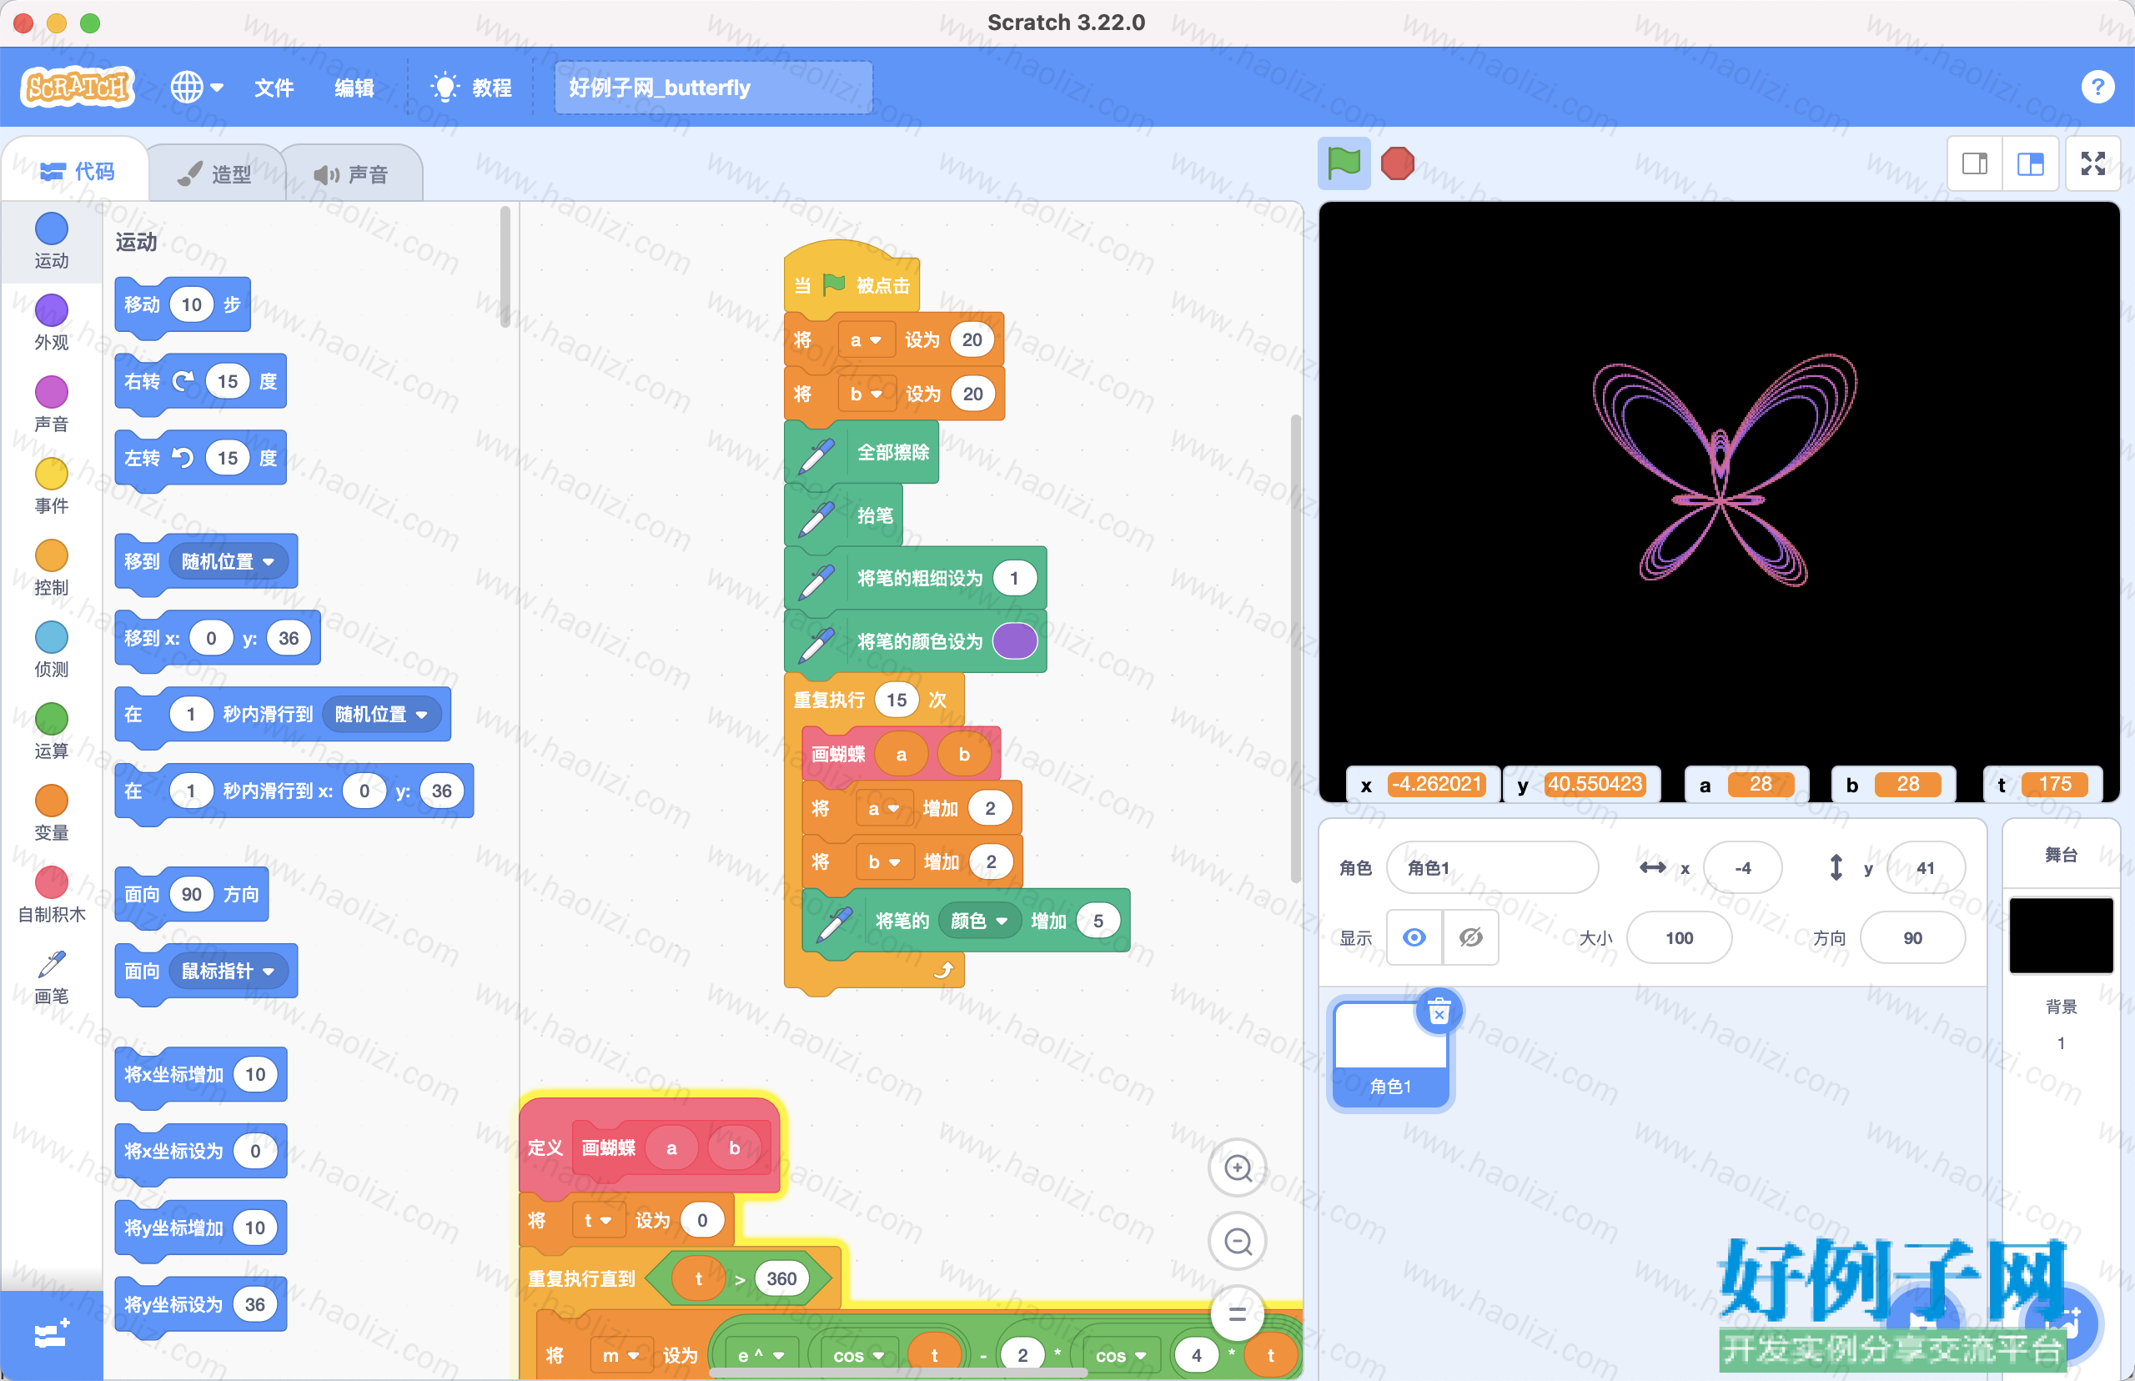Click the 定义 画蝴蝶 block
Image resolution: width=2135 pixels, height=1381 pixels.
tap(649, 1147)
